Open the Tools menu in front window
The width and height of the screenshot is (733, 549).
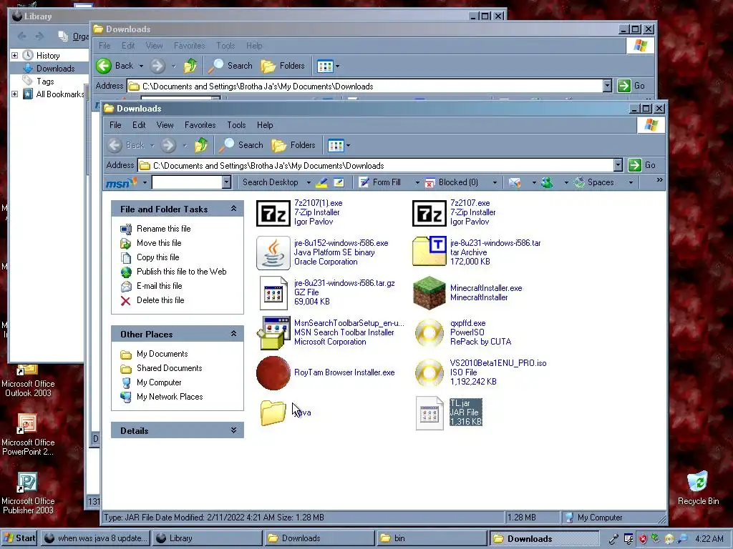236,125
